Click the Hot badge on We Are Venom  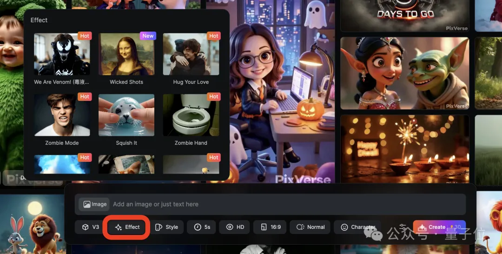[x=85, y=36]
